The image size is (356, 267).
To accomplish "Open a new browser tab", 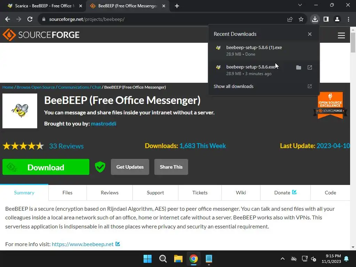I will tap(177, 6).
